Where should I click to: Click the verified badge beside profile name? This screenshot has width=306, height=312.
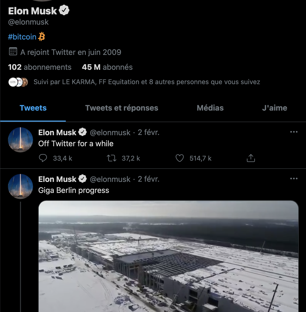(64, 11)
